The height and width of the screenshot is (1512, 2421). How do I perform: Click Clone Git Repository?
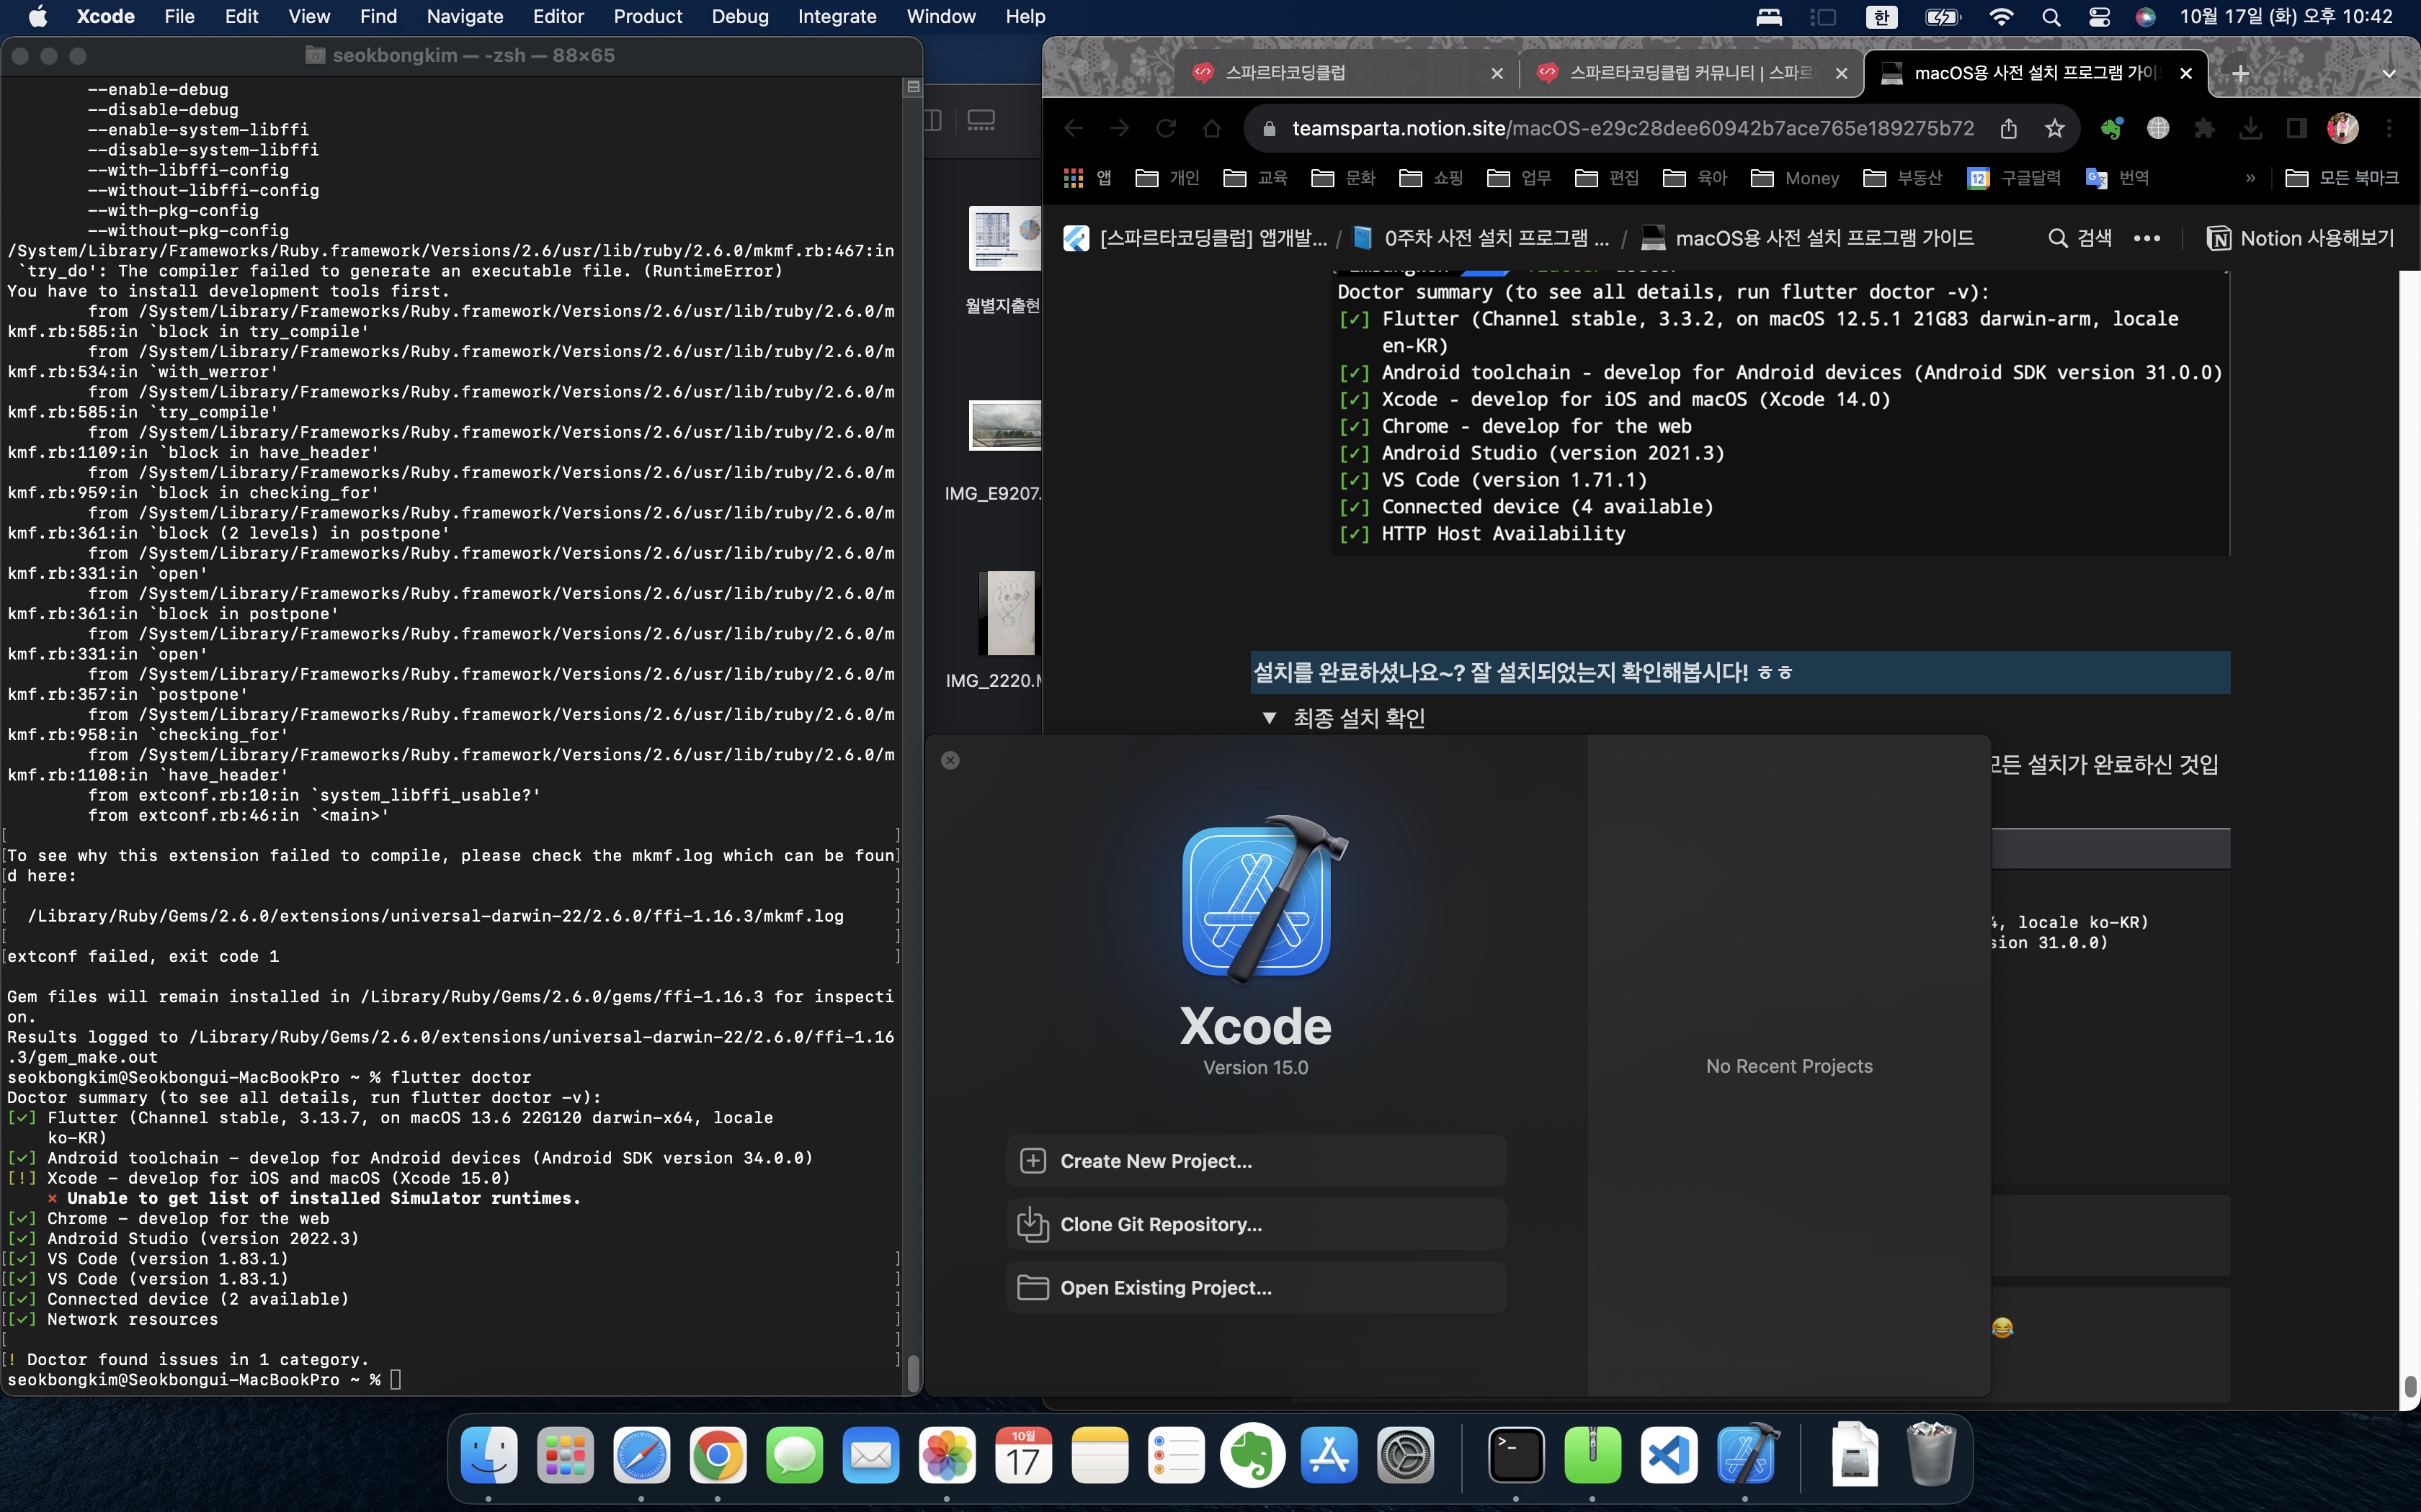(1255, 1224)
